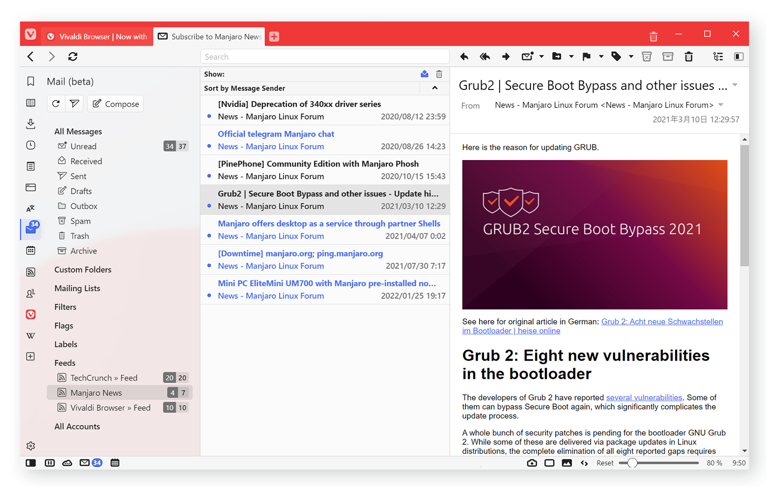Image resolution: width=770 pixels, height=490 pixels.
Task: Click the Compose button
Action: tap(115, 104)
